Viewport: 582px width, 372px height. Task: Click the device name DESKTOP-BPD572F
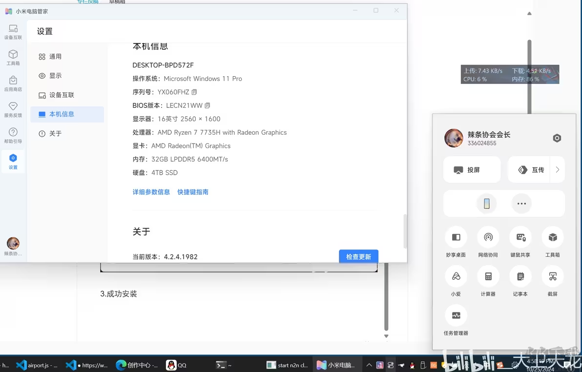click(x=163, y=65)
